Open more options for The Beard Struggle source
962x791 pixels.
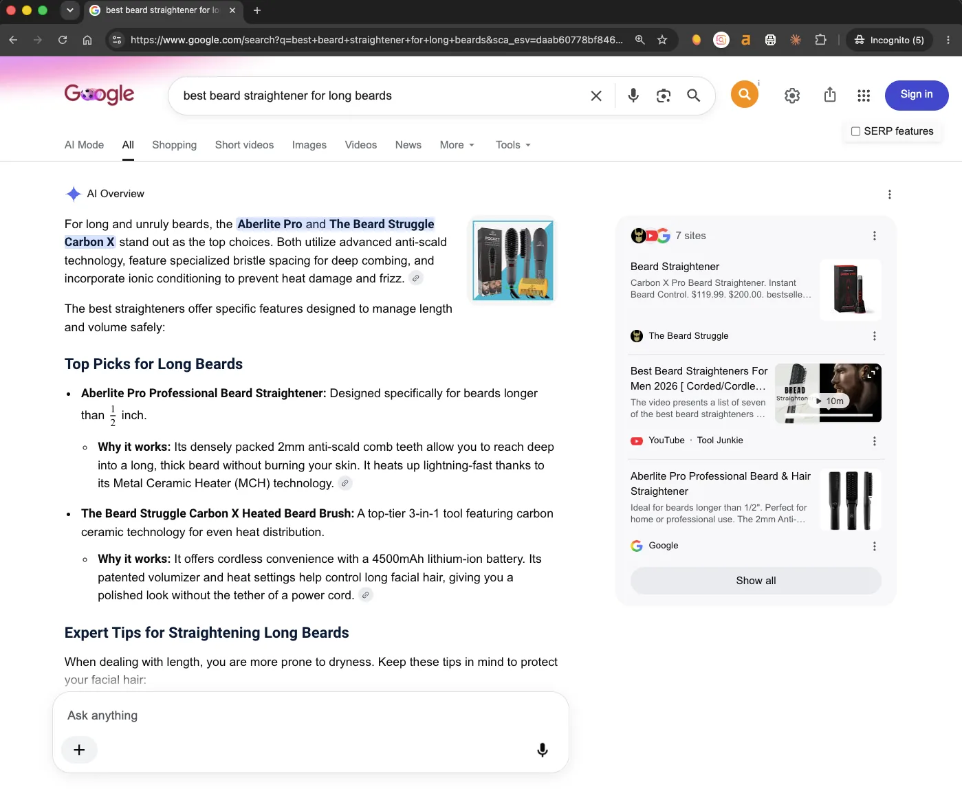875,336
